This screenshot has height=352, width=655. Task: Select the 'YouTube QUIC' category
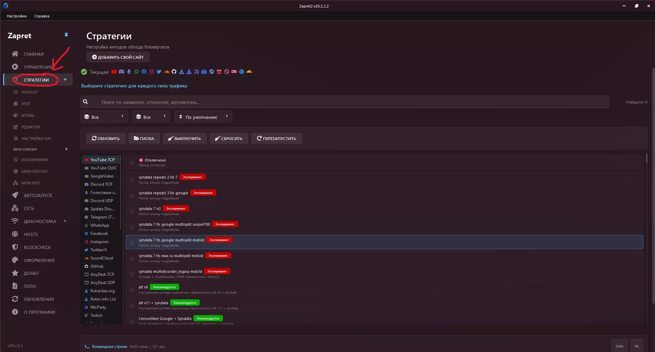point(101,168)
